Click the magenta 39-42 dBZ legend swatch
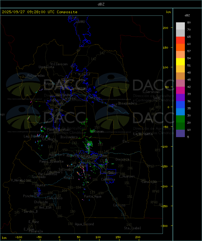This screenshot has height=241, width=202. [180, 90]
